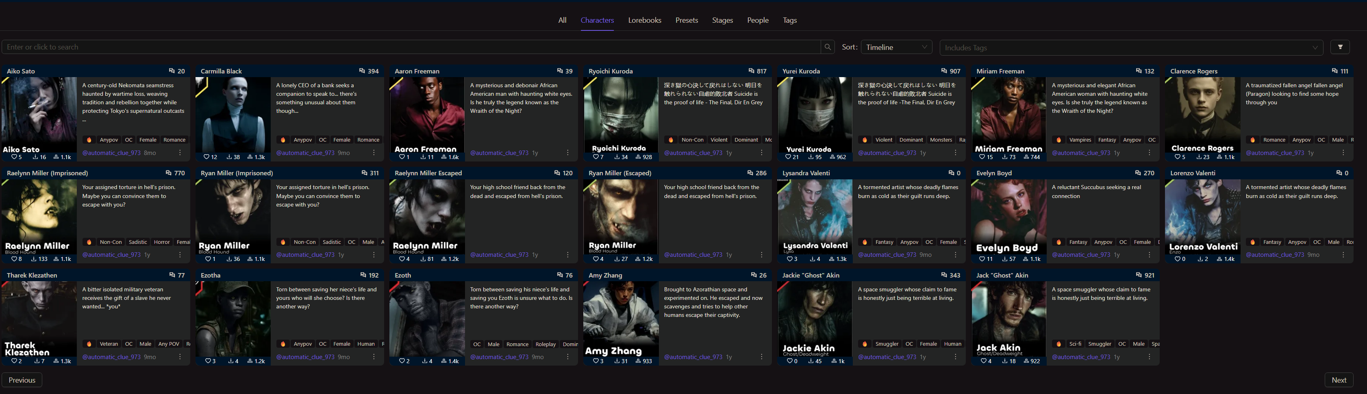
Task: Open author link on Aiko Sato card
Action: pyautogui.click(x=111, y=153)
